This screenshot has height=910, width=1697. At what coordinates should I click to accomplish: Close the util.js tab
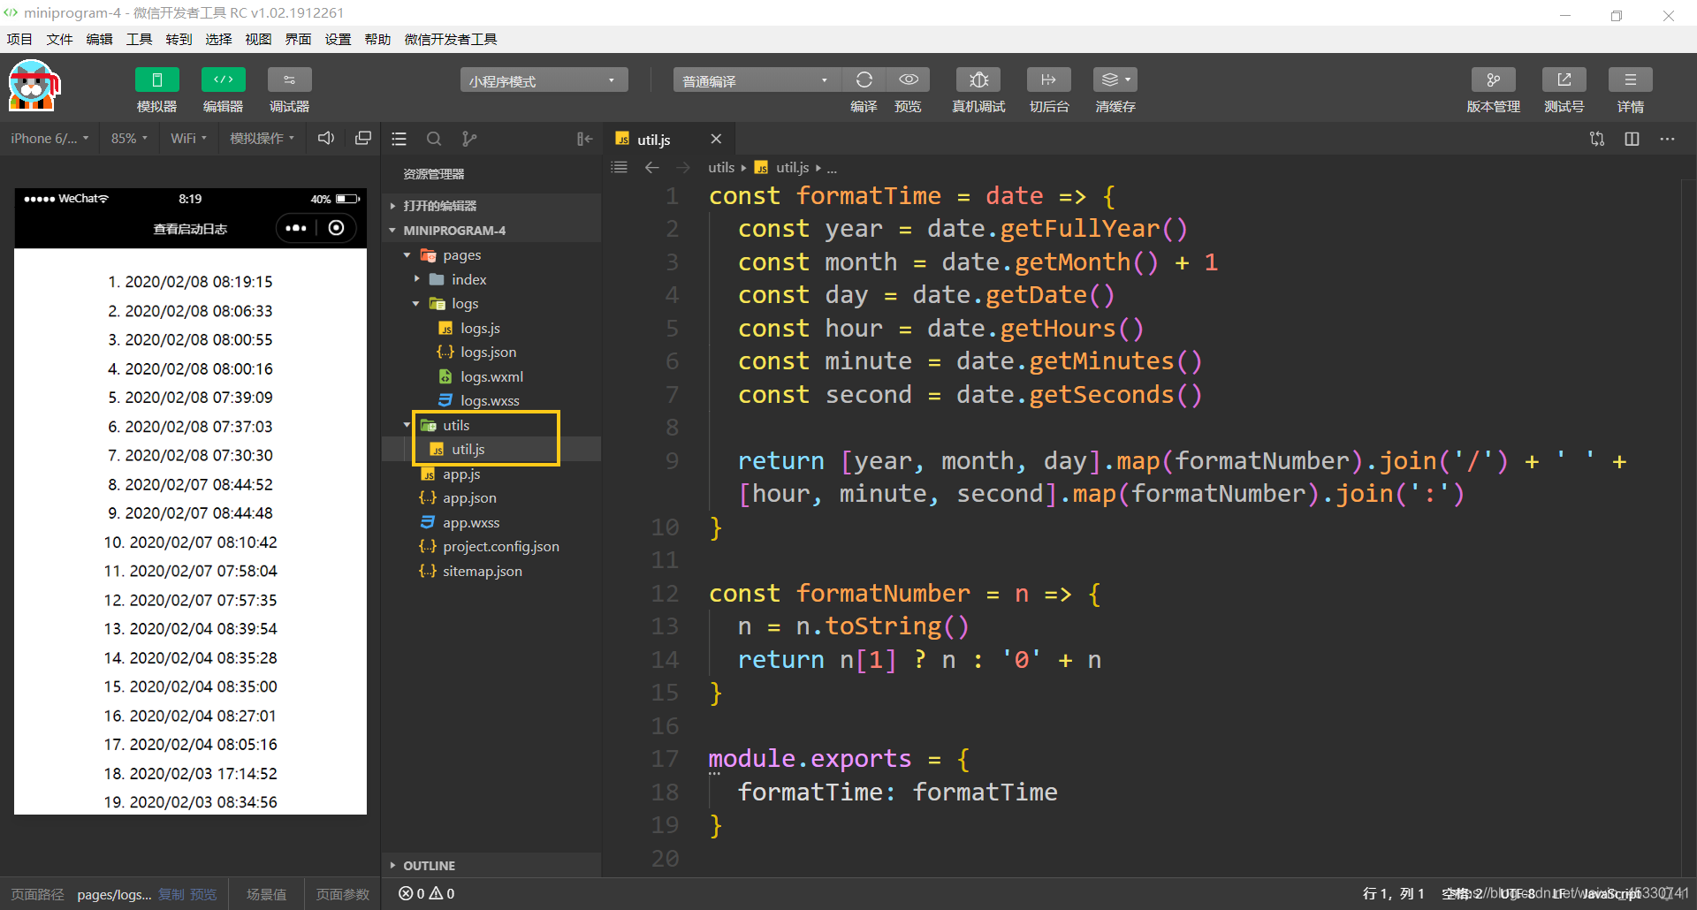tap(716, 139)
